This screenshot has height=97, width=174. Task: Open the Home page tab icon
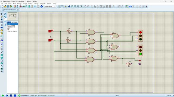point(15,6)
